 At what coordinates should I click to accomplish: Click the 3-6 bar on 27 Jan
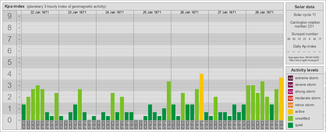(x=216, y=108)
